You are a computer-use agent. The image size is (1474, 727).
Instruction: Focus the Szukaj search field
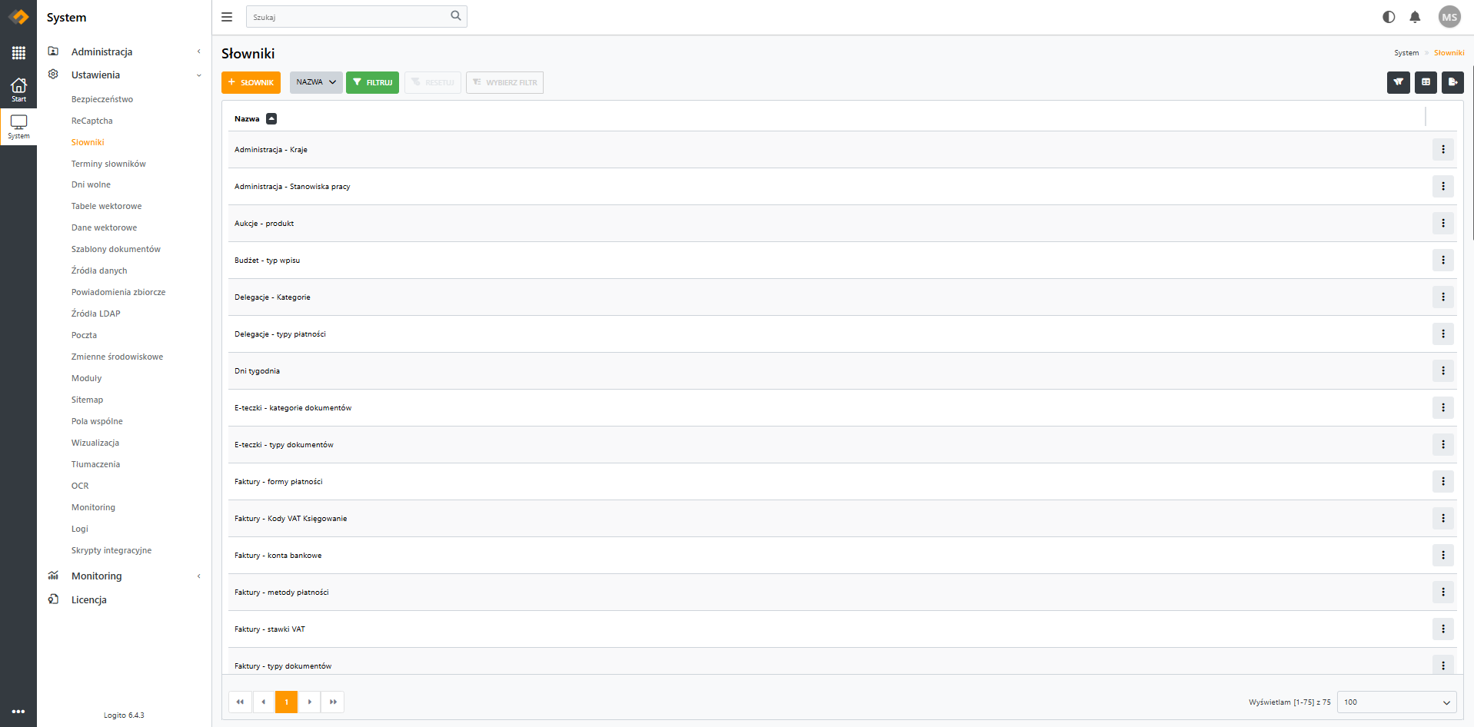tap(356, 17)
